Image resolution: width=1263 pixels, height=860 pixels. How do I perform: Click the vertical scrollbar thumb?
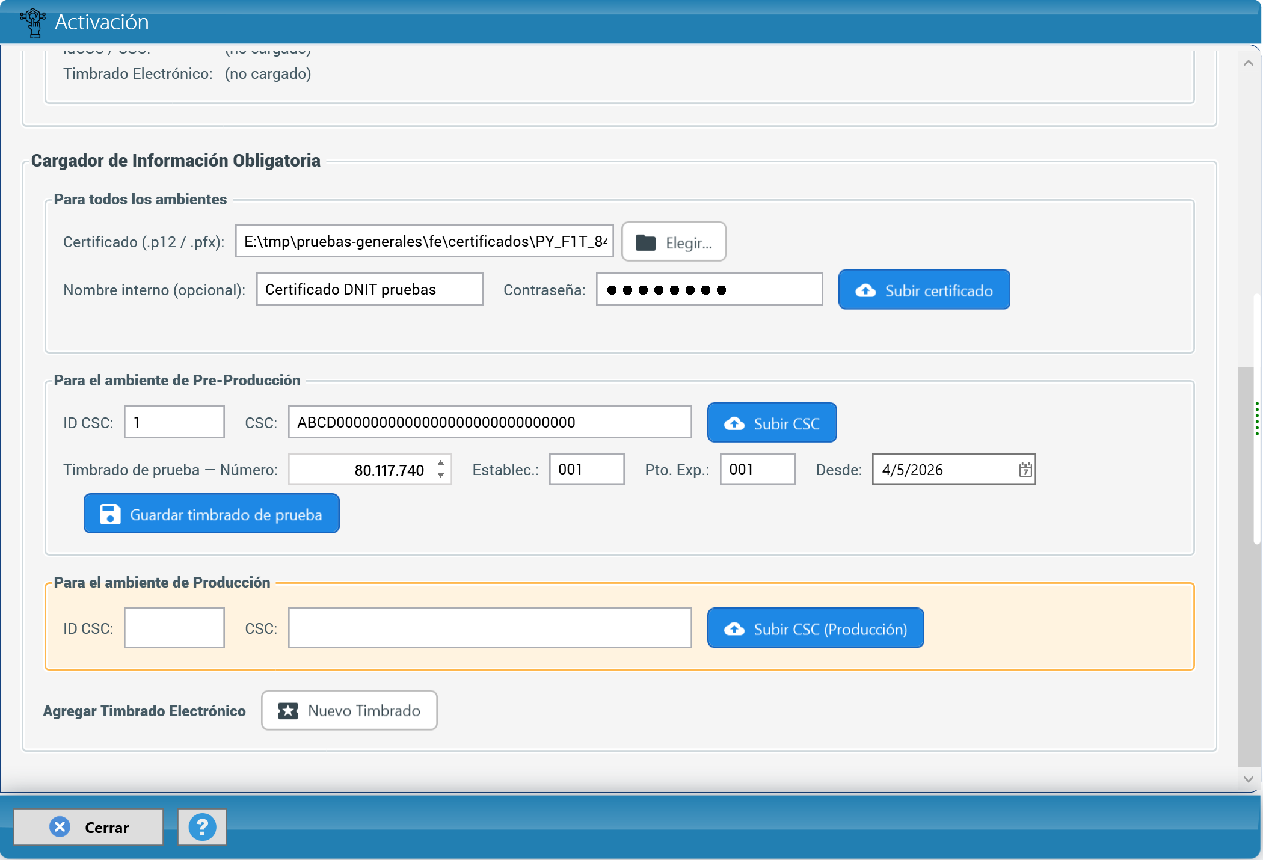1246,567
